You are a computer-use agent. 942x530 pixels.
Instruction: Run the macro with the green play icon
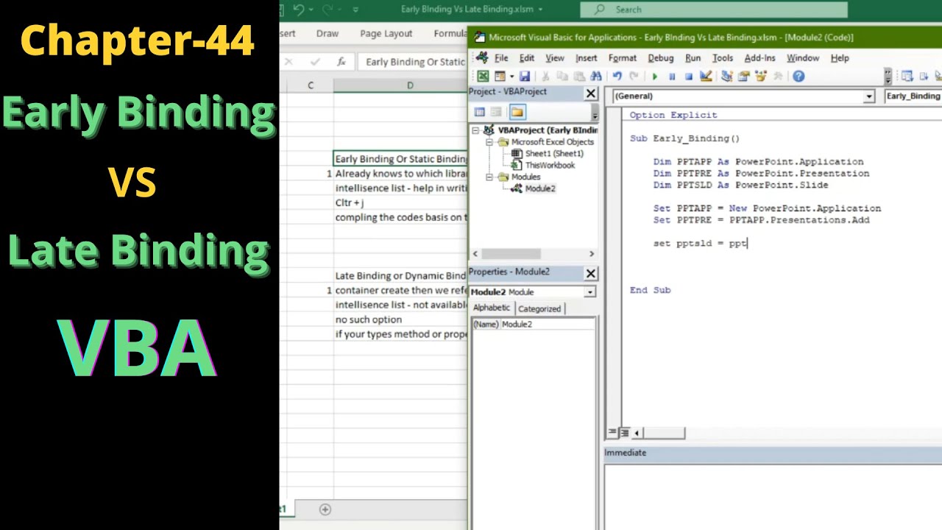point(654,77)
